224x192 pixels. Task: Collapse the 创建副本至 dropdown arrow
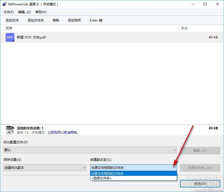point(174,168)
